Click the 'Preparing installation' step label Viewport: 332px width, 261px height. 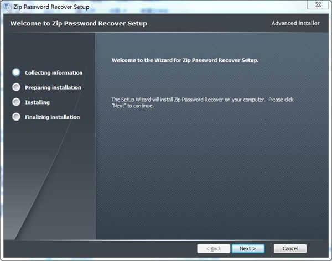click(x=53, y=87)
